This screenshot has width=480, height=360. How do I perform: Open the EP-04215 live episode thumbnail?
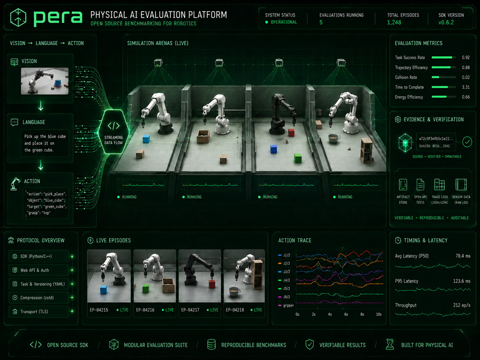[x=108, y=276]
